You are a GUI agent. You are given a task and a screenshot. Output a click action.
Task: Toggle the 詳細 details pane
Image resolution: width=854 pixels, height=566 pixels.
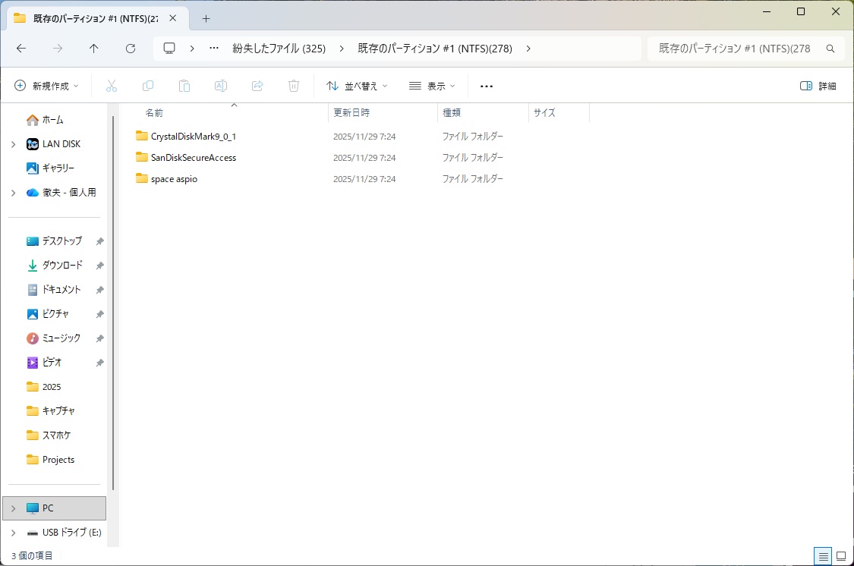pos(818,86)
